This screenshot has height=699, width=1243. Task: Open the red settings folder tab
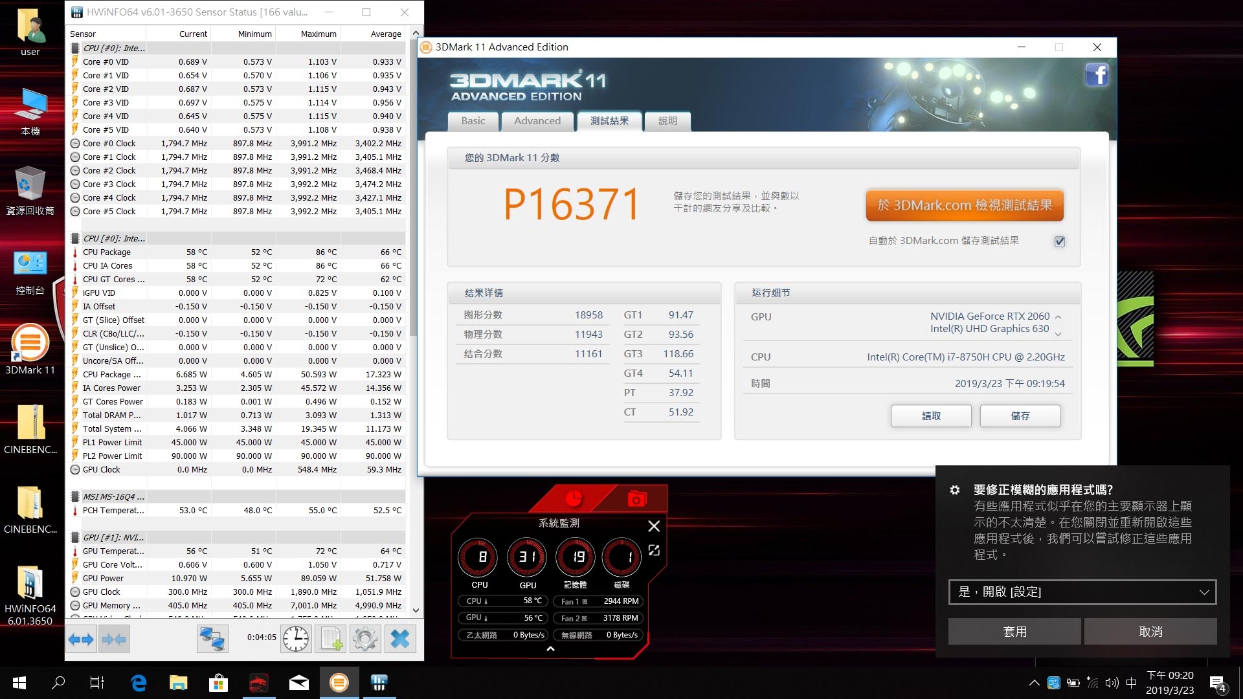coord(636,499)
